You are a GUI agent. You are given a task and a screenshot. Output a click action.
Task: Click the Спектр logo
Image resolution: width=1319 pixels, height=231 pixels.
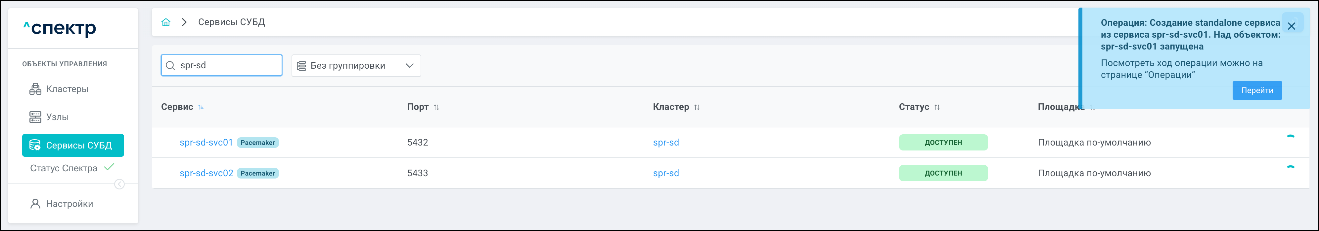click(x=60, y=29)
